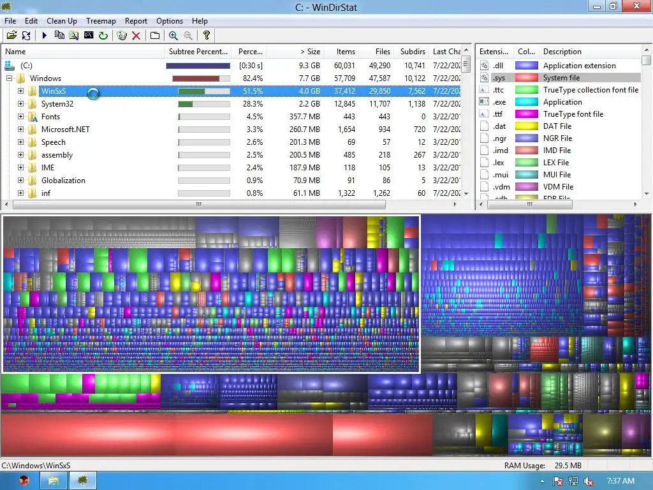This screenshot has width=653, height=490.
Task: Click the Copy Path toolbar icon
Action: [59, 36]
